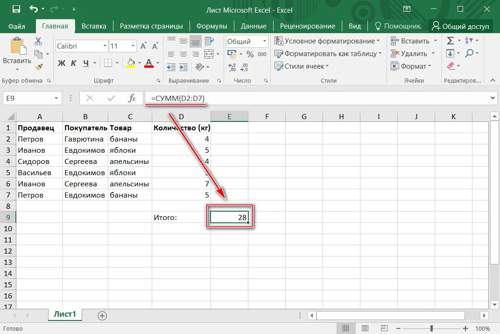Screen dimensions: 500x334
Task: Switch to the Рецензирование tab
Action: tap(307, 26)
